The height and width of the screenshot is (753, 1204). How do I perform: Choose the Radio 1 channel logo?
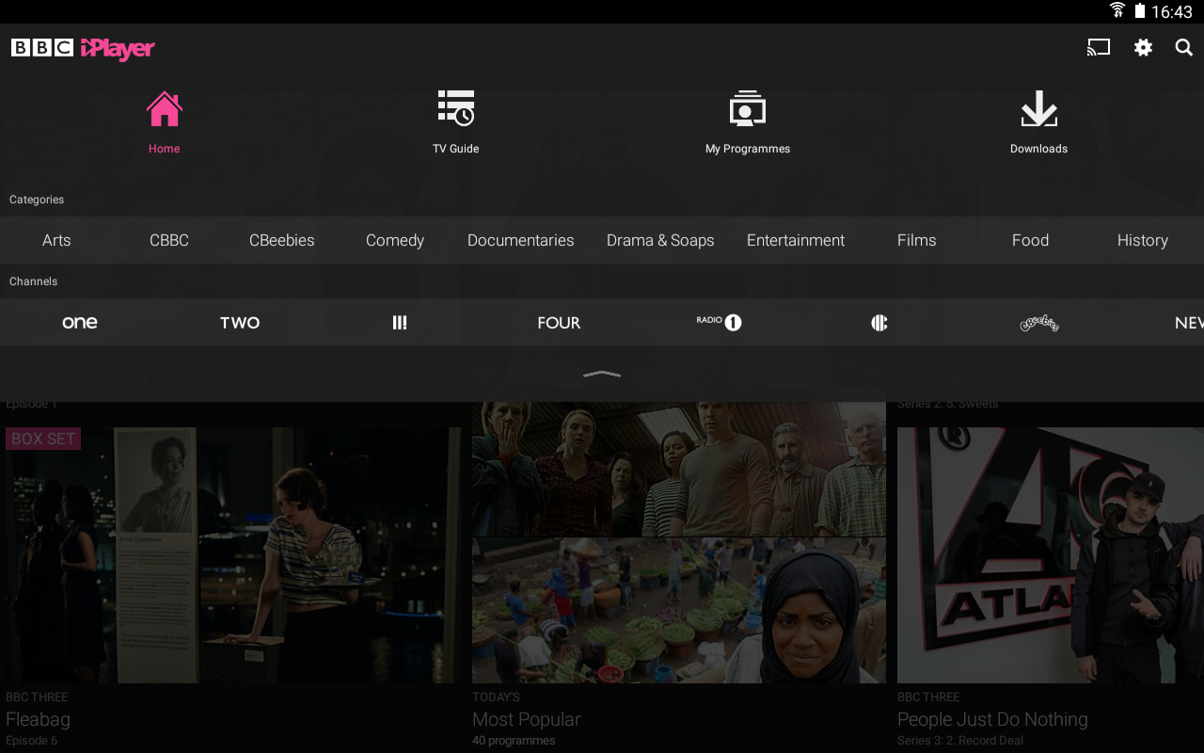[720, 322]
